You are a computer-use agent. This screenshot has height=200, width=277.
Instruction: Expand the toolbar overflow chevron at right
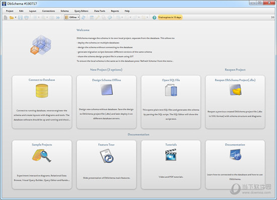(272, 17)
